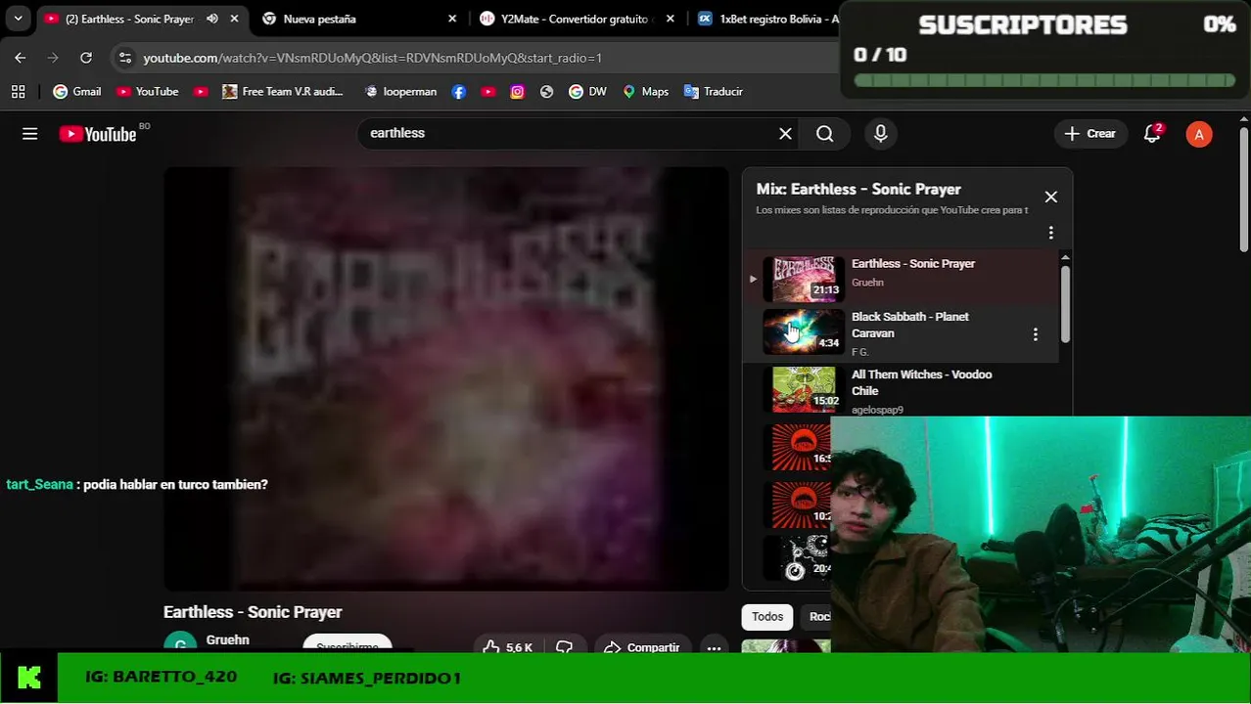Open the Gmail bookmark

pyautogui.click(x=76, y=91)
